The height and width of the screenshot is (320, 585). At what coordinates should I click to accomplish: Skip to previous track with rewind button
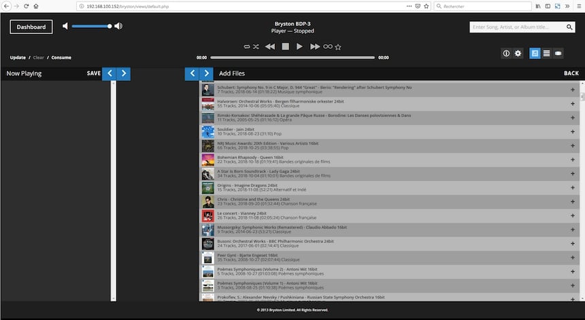(270, 47)
